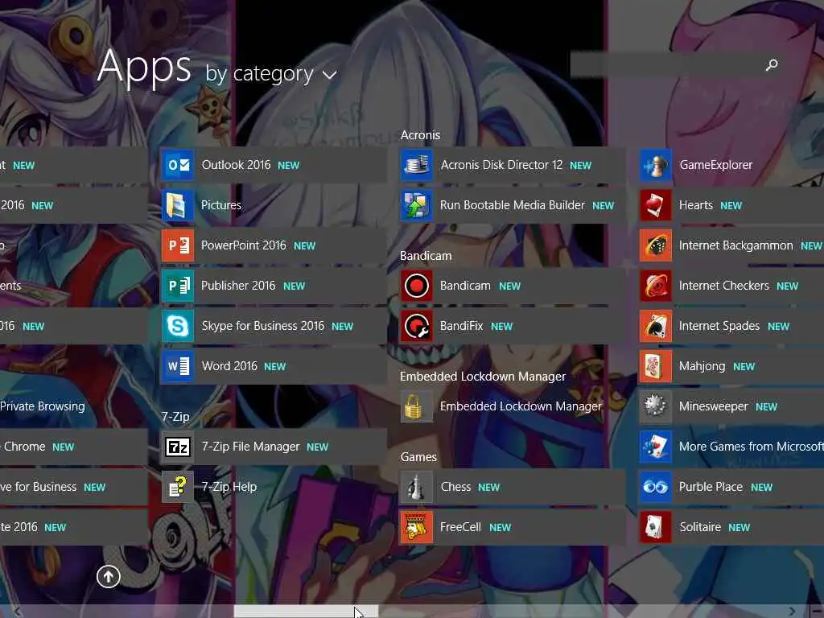The width and height of the screenshot is (824, 618).
Task: Open More Games from Microsoft icon
Action: (x=655, y=447)
